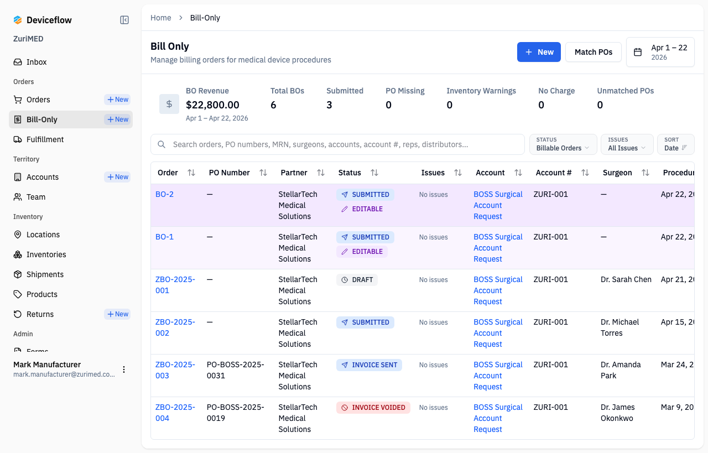Click the INVOICE SENT status badge
The width and height of the screenshot is (708, 453).
click(369, 365)
